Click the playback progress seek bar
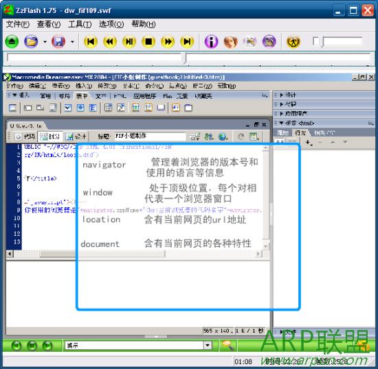The height and width of the screenshot is (369, 378). [189, 58]
